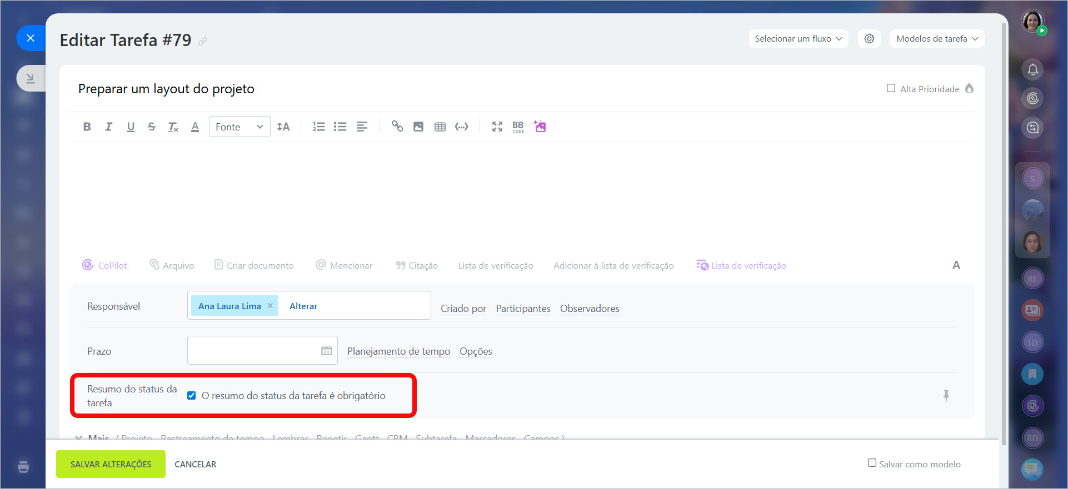
Task: Open deadline Opções
Action: pos(476,351)
